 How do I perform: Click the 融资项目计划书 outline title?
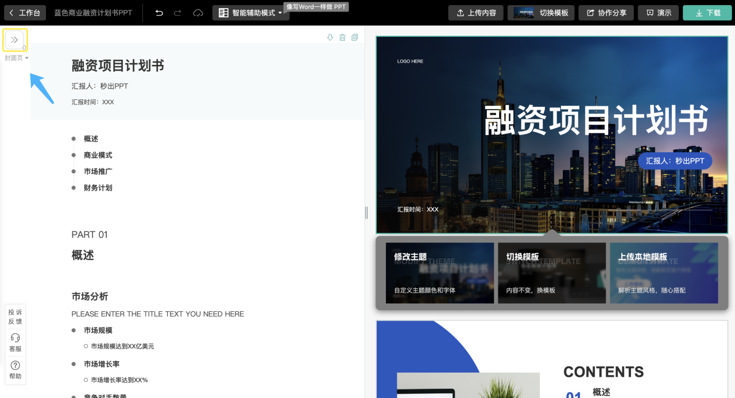(118, 65)
